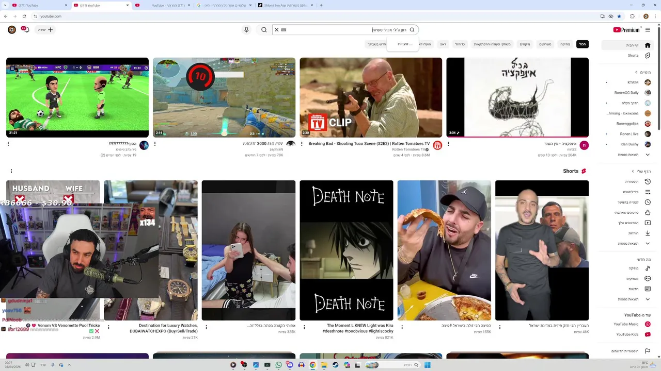Select the Rap (ראפ) filter chip
The height and width of the screenshot is (371, 661).
click(443, 44)
